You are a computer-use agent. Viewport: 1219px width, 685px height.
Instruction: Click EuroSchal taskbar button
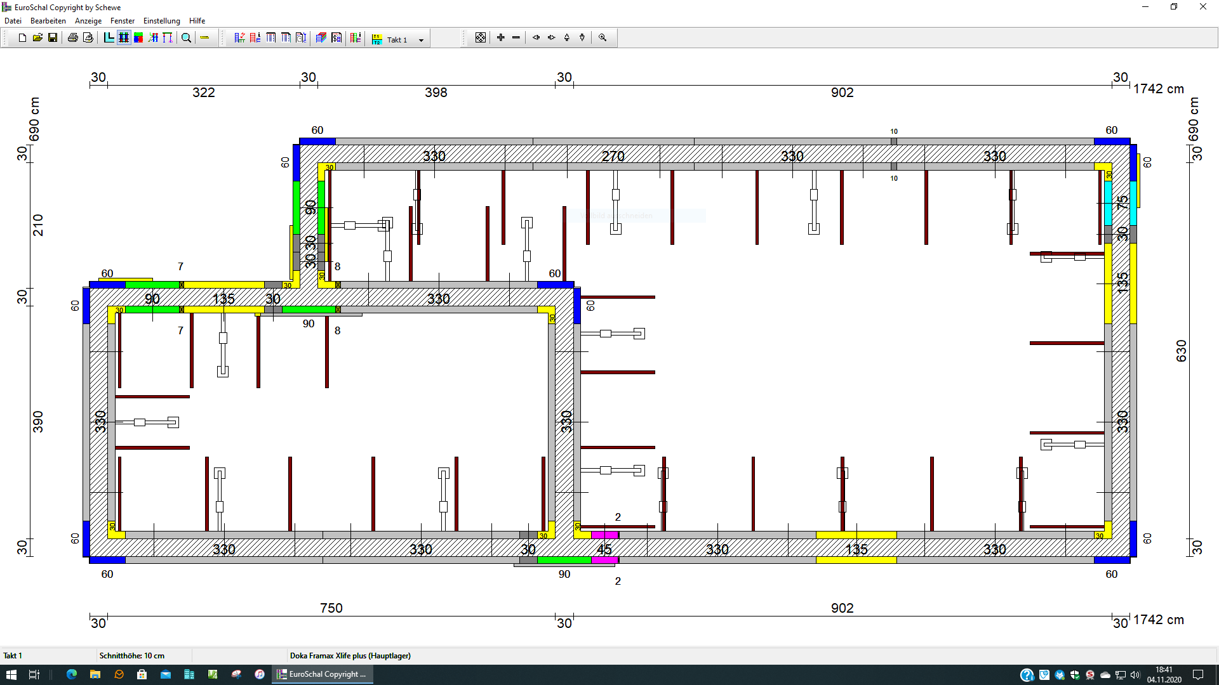pos(323,674)
